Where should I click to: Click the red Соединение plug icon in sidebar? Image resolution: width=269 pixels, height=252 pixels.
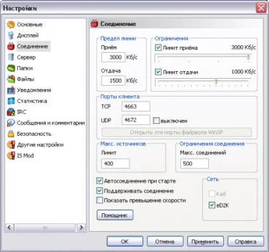click(x=11, y=46)
